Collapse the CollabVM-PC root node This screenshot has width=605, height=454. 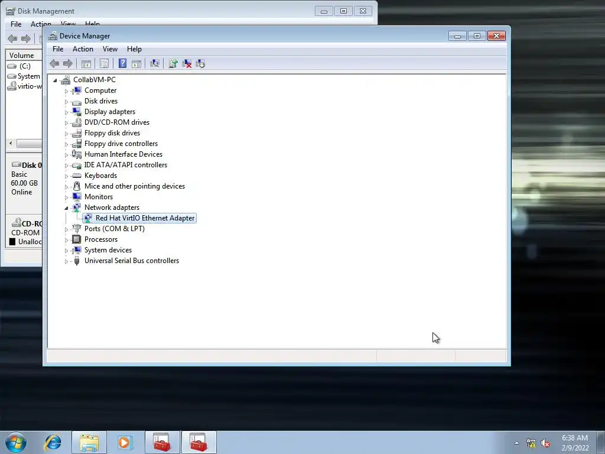pos(55,80)
